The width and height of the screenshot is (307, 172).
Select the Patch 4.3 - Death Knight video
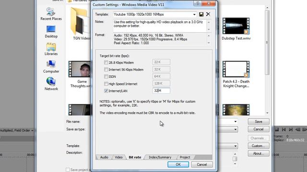pyautogui.click(x=236, y=75)
